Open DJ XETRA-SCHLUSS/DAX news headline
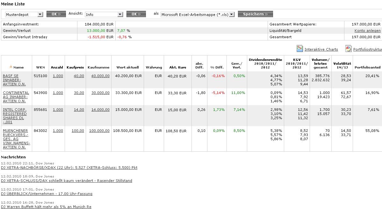 pyautogui.click(x=67, y=181)
